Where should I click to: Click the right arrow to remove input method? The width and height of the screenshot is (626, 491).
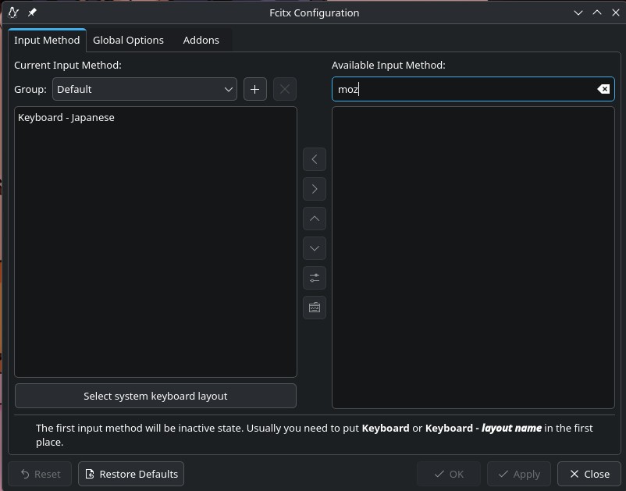pyautogui.click(x=315, y=189)
